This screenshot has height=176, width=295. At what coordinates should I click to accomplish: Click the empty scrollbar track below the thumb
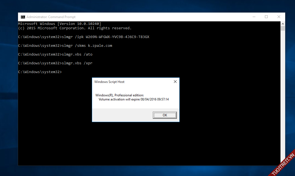point(283,96)
